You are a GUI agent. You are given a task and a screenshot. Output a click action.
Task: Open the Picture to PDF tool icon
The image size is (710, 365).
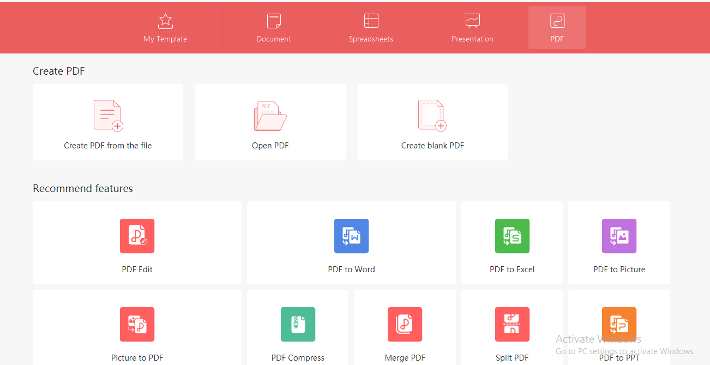[137, 325]
